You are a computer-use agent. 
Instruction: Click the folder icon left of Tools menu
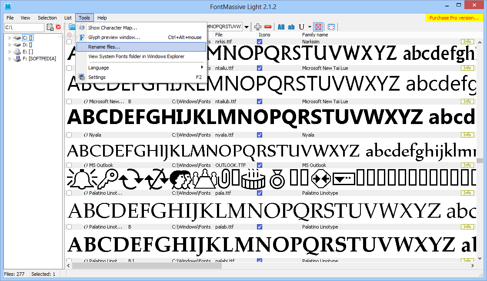pos(72,26)
